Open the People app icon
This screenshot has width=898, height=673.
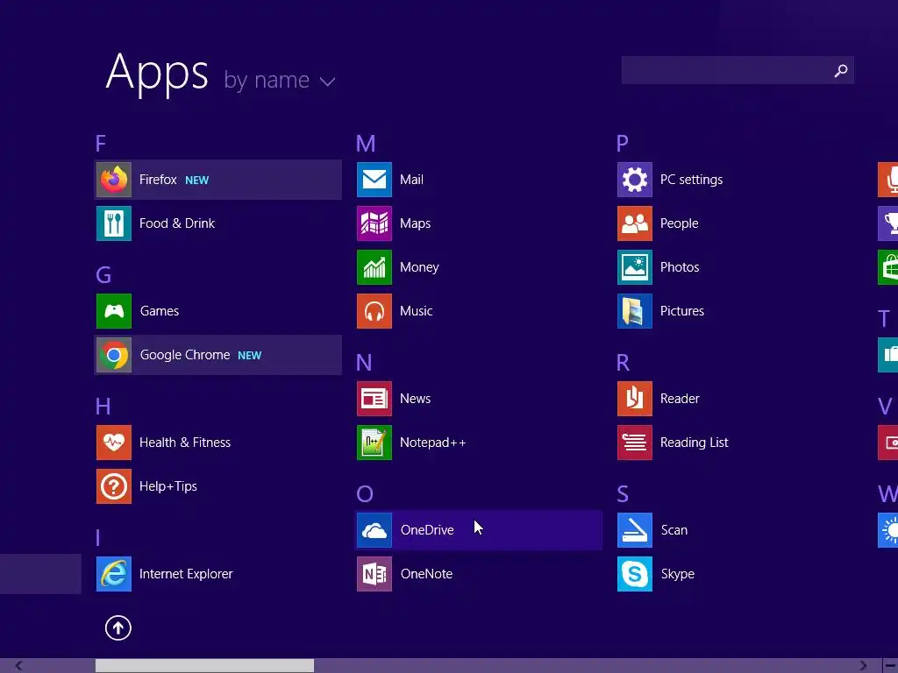pos(635,223)
